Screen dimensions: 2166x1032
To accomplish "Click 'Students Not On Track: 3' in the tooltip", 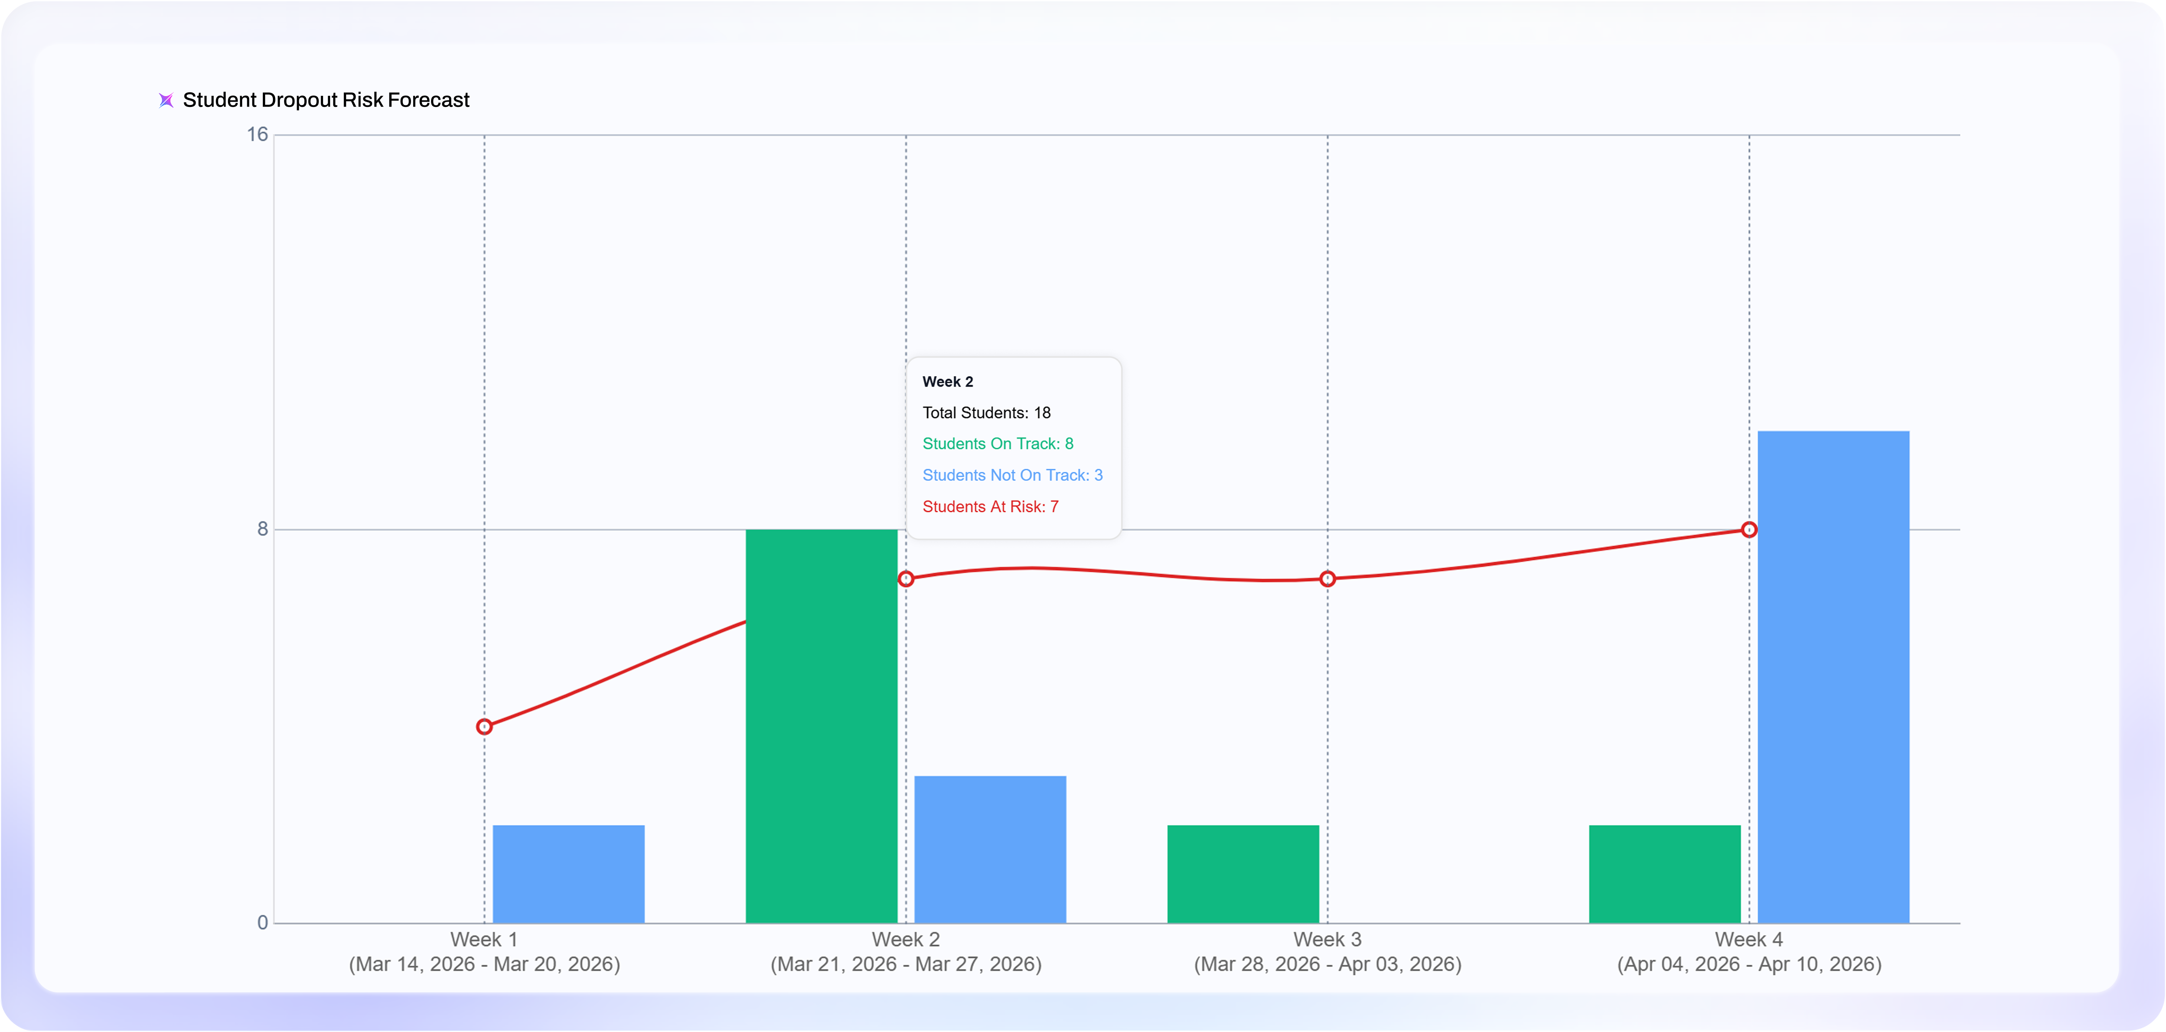I will (x=1012, y=476).
